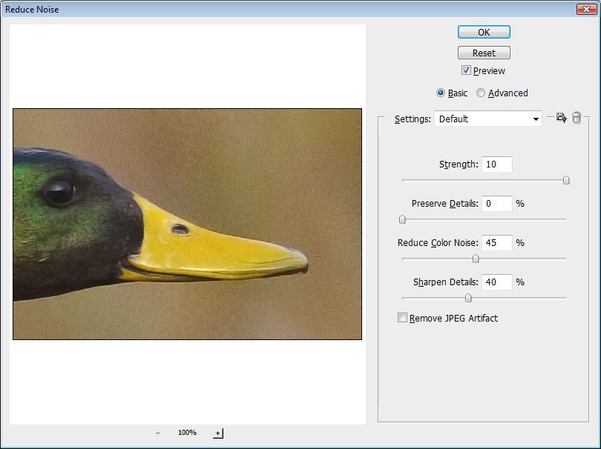The width and height of the screenshot is (601, 449).
Task: Click the Preserve Details slider handle
Action: 402,219
